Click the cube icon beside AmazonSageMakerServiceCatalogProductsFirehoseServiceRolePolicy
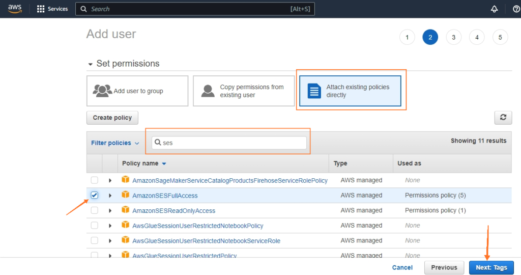 125,180
